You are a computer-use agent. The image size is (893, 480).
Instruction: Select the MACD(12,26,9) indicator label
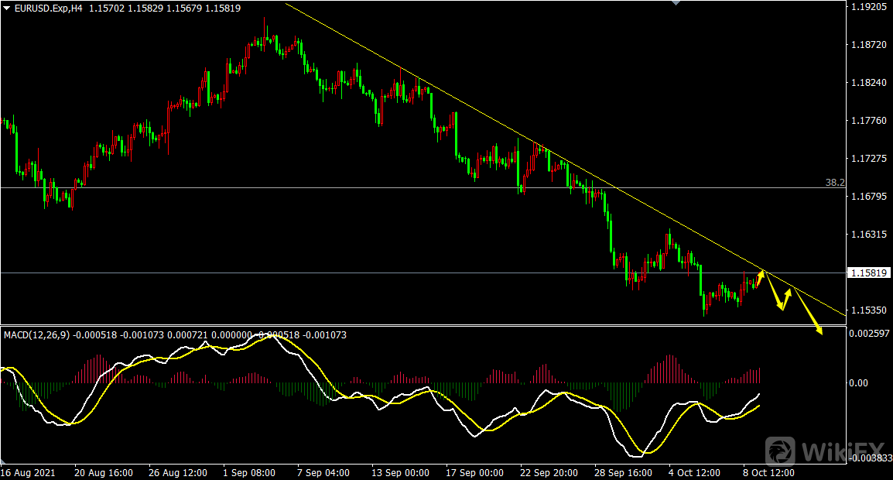pyautogui.click(x=36, y=335)
